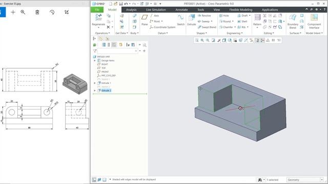
Task: Open the Flexible Modeling tab
Action: pos(241,10)
